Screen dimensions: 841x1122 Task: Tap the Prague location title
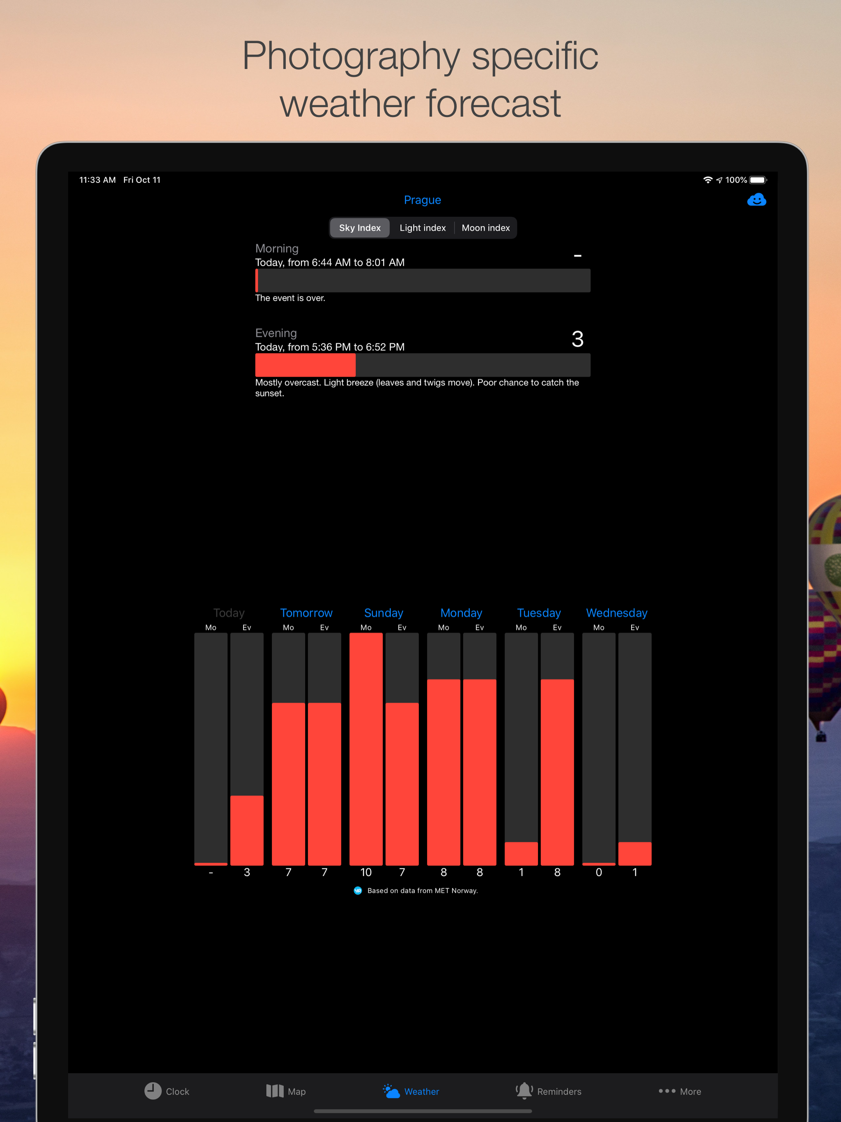pos(422,200)
